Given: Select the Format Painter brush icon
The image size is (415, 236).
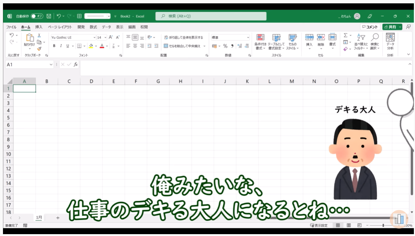Looking at the screenshot, I should (x=39, y=49).
